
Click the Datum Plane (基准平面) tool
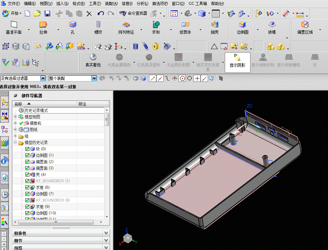(14, 28)
